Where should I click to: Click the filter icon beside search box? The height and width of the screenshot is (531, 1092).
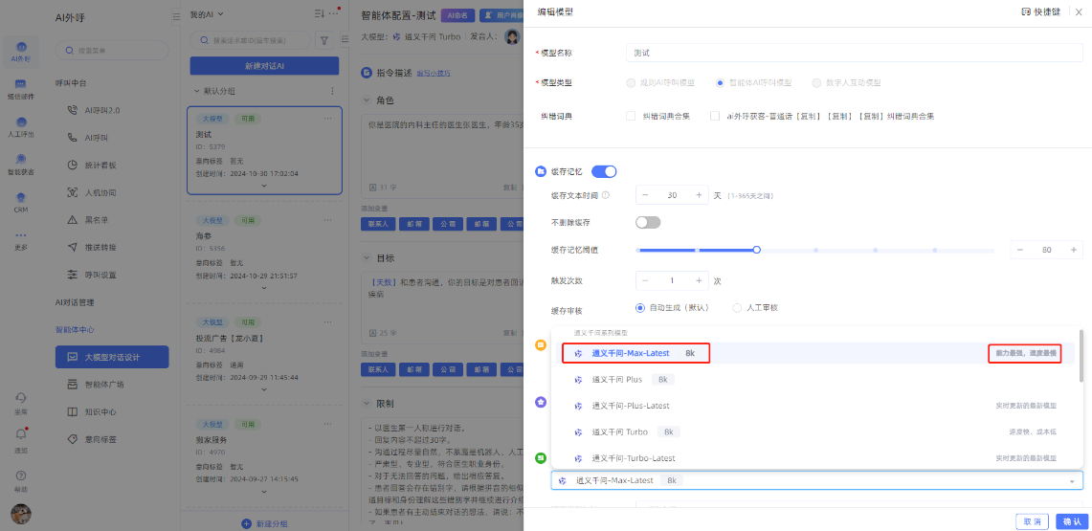[x=323, y=40]
